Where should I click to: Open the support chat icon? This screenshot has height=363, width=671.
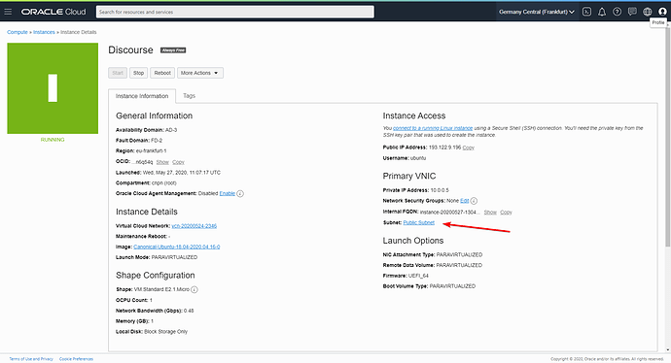point(632,12)
